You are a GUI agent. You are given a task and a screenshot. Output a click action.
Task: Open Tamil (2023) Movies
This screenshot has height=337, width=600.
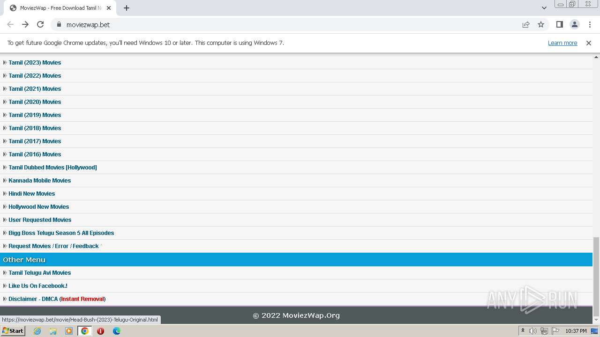pos(35,62)
